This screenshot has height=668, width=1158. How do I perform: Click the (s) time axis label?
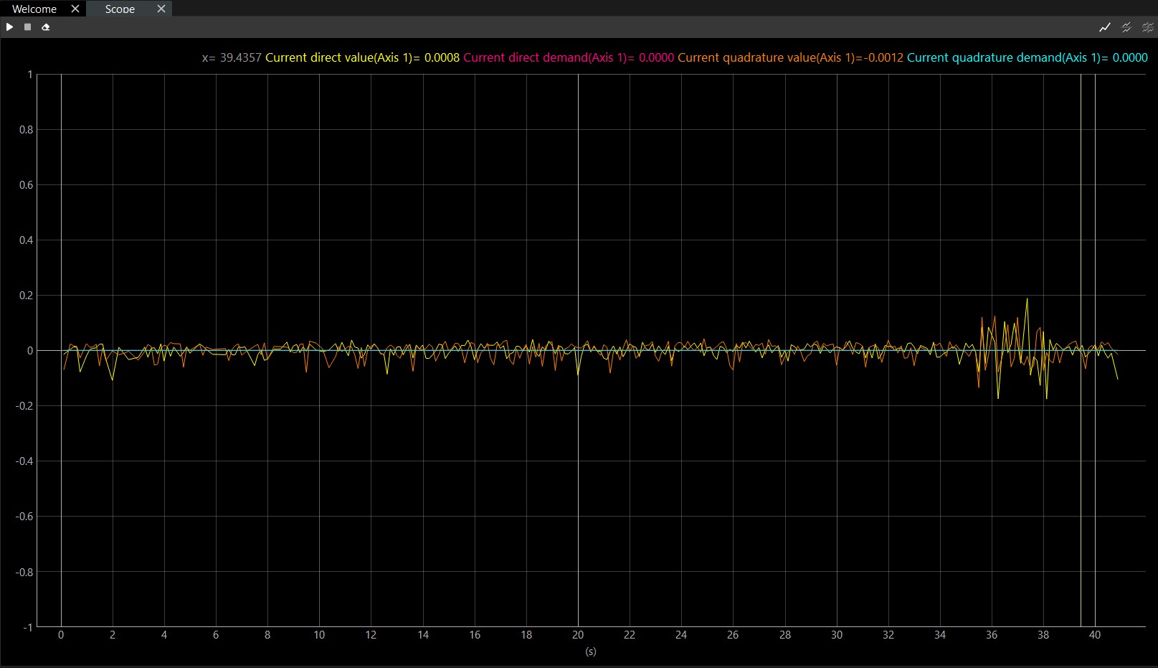(590, 651)
